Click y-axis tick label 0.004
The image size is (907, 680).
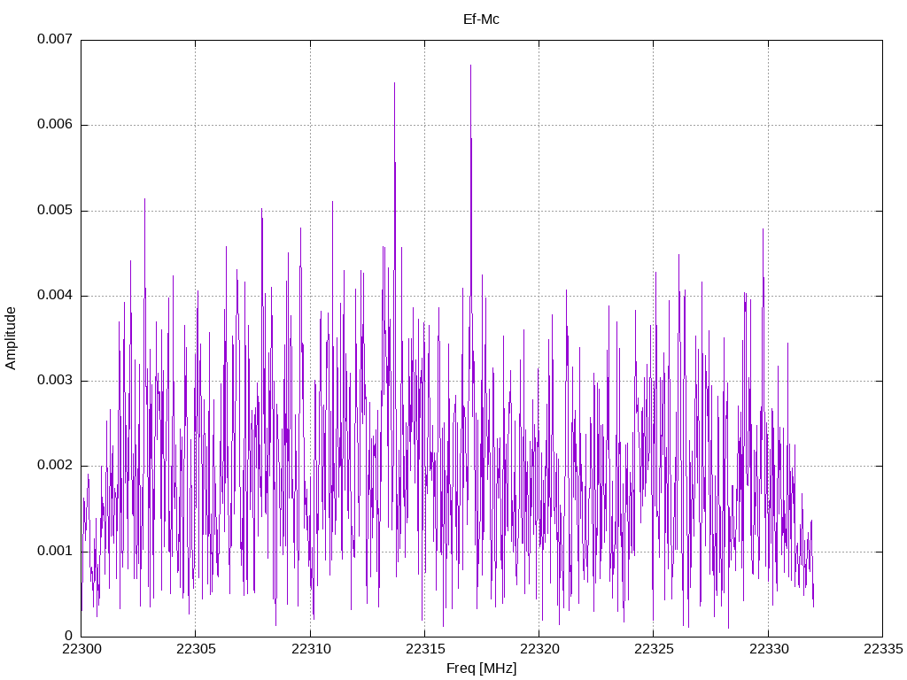pos(55,295)
